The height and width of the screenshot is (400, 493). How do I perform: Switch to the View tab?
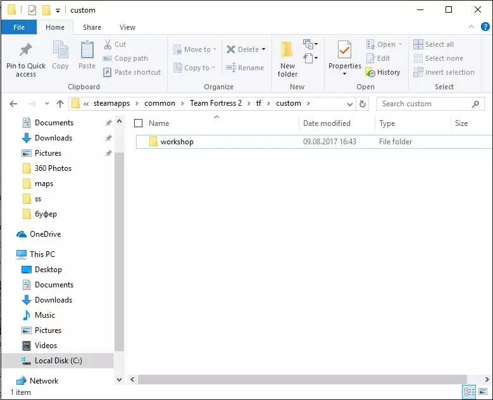pos(127,27)
